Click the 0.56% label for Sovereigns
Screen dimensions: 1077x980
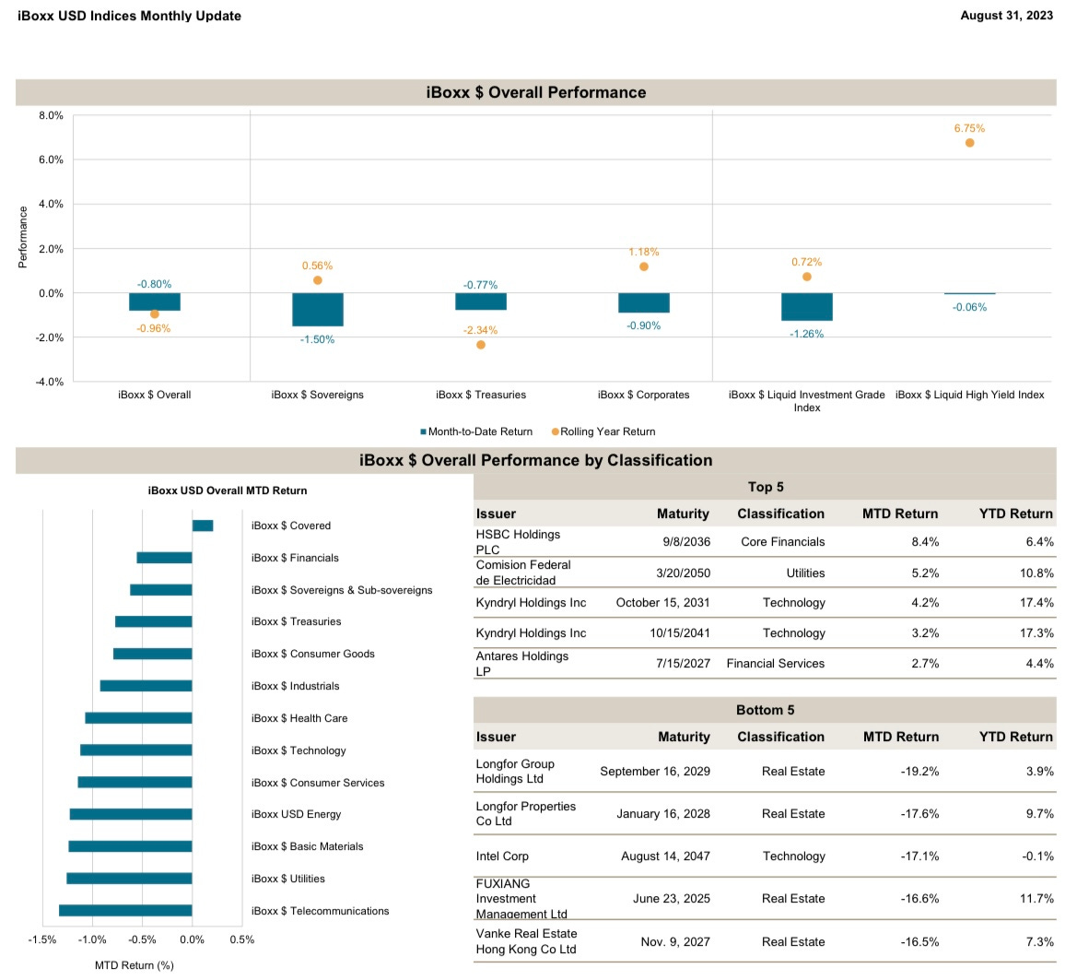coord(317,266)
